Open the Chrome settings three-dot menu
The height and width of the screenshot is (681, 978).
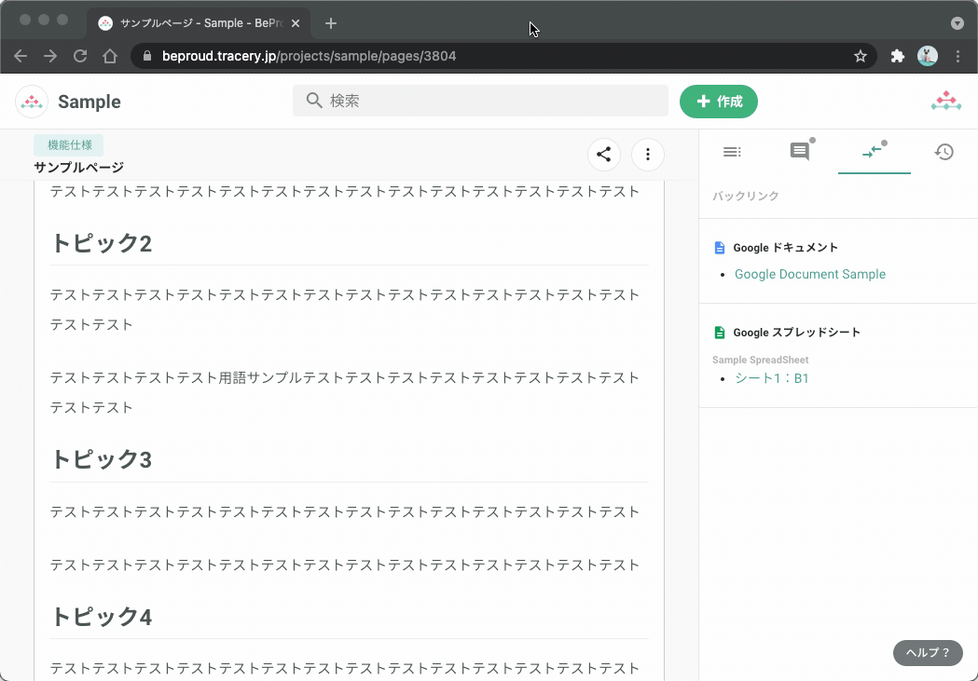pyautogui.click(x=957, y=56)
